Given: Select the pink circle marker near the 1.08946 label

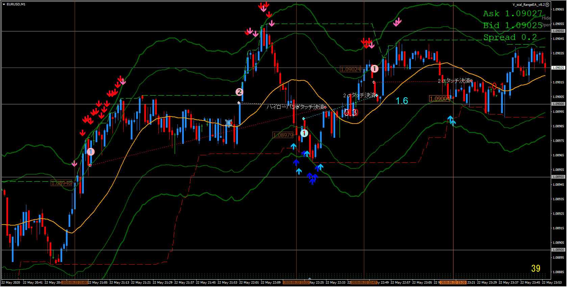Looking at the screenshot, I should coord(91,152).
